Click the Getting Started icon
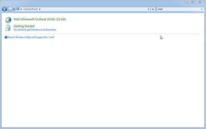 8,28
